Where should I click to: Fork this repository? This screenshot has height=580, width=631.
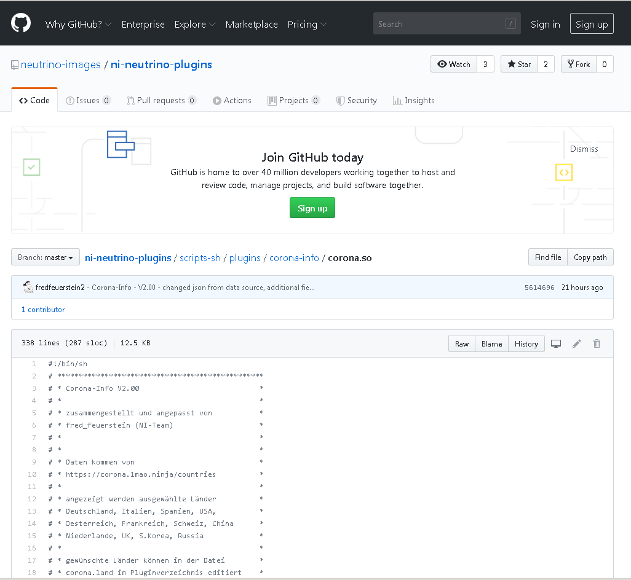578,65
